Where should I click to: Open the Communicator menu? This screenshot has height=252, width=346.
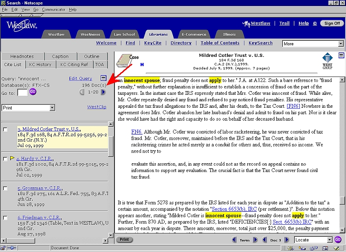pyautogui.click(x=54, y=10)
